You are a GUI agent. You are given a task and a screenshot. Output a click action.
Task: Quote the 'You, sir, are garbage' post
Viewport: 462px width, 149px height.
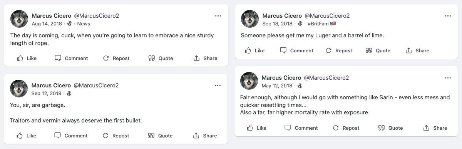tap(160, 136)
